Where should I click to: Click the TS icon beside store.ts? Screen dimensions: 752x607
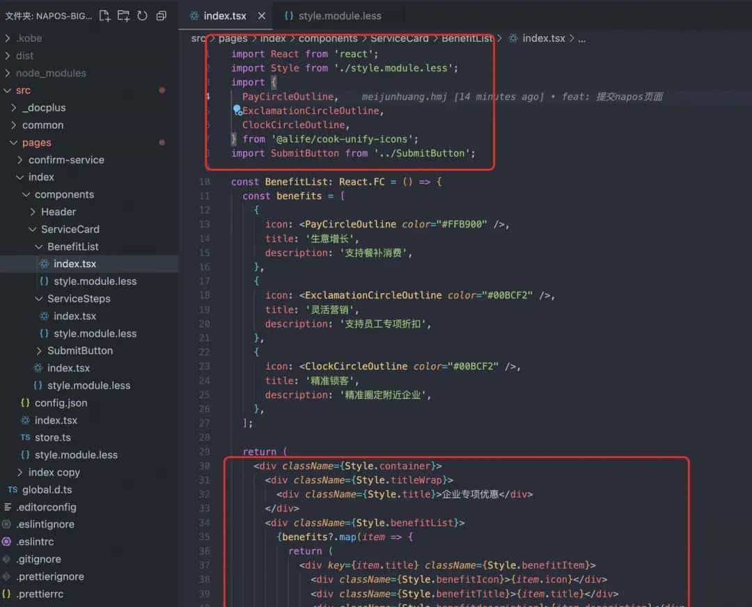click(x=25, y=438)
